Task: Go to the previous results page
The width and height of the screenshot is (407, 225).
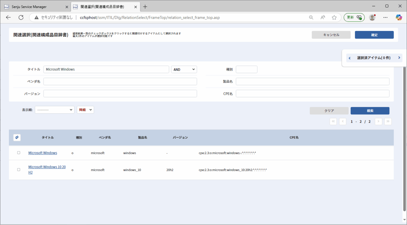Action: [x=343, y=121]
